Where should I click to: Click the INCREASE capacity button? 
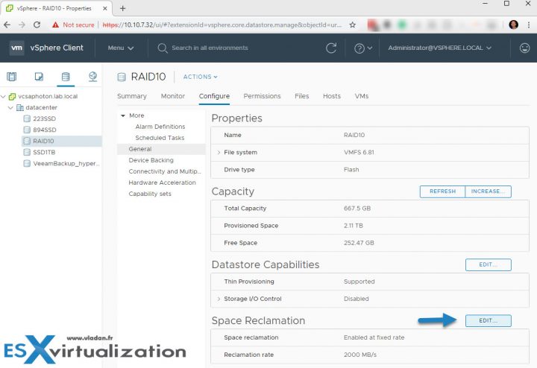click(488, 191)
